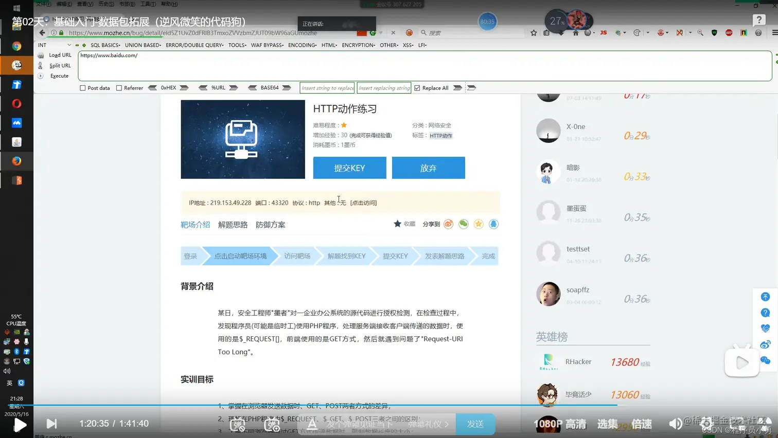Open the browser home page icon
The image size is (778, 438).
coord(575,33)
